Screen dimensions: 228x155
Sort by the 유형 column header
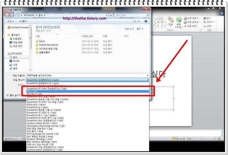(105, 36)
